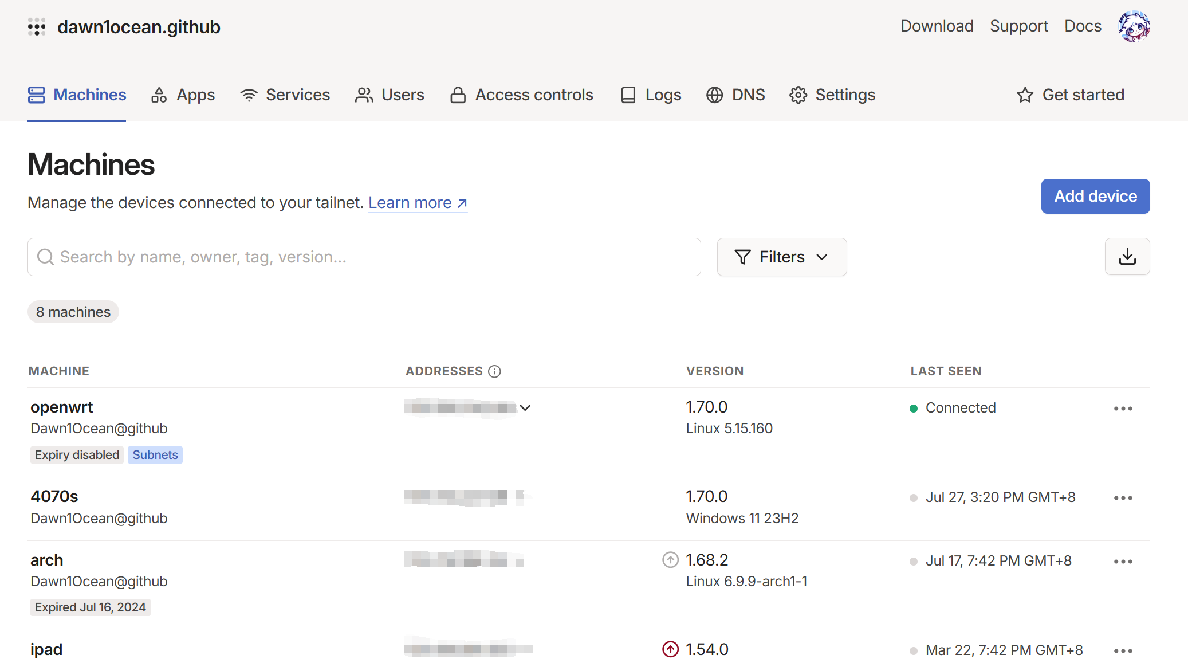Click update-available icon beside version 1.68.2
The width and height of the screenshot is (1188, 659).
coord(670,560)
